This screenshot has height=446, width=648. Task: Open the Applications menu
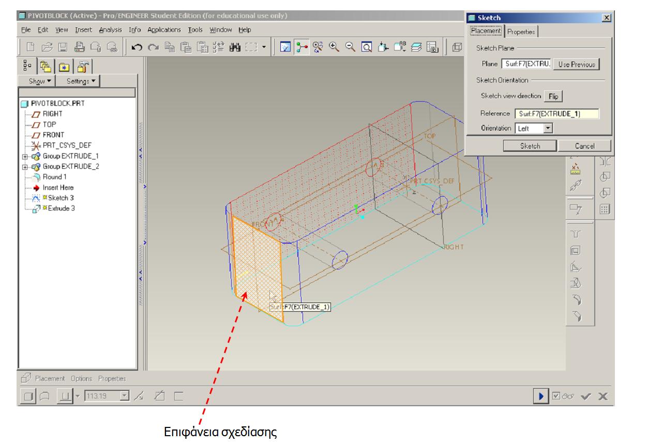(x=164, y=30)
